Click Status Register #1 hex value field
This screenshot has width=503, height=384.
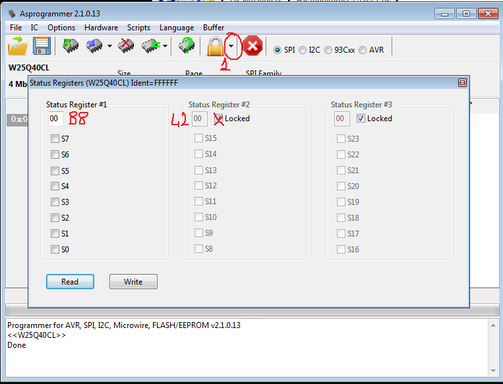[55, 119]
